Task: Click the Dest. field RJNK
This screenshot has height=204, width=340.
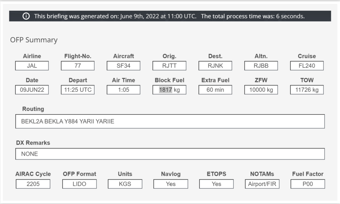Action: (215, 66)
